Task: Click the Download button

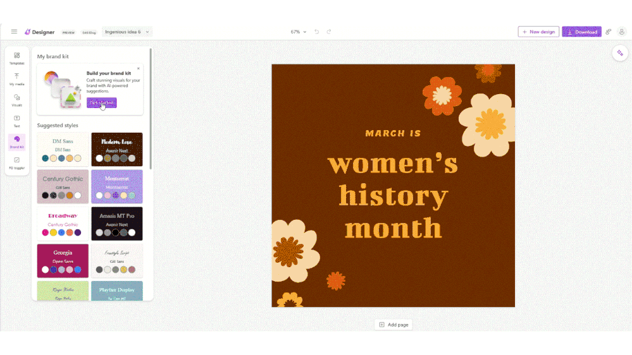Action: pos(581,32)
